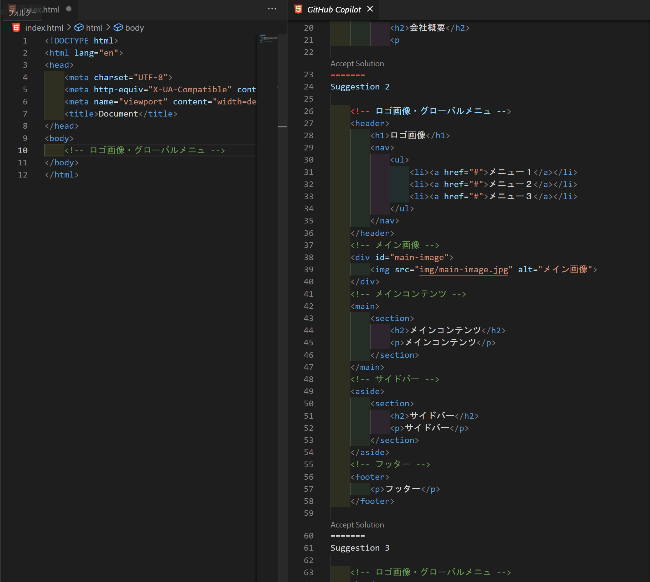
Task: Click the unsaved changes dot on index.html tab
Action: (69, 9)
